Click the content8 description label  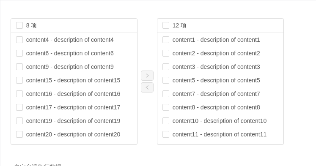point(216,107)
